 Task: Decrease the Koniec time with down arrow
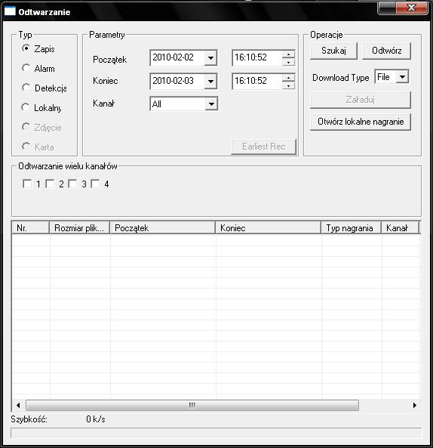pos(288,85)
